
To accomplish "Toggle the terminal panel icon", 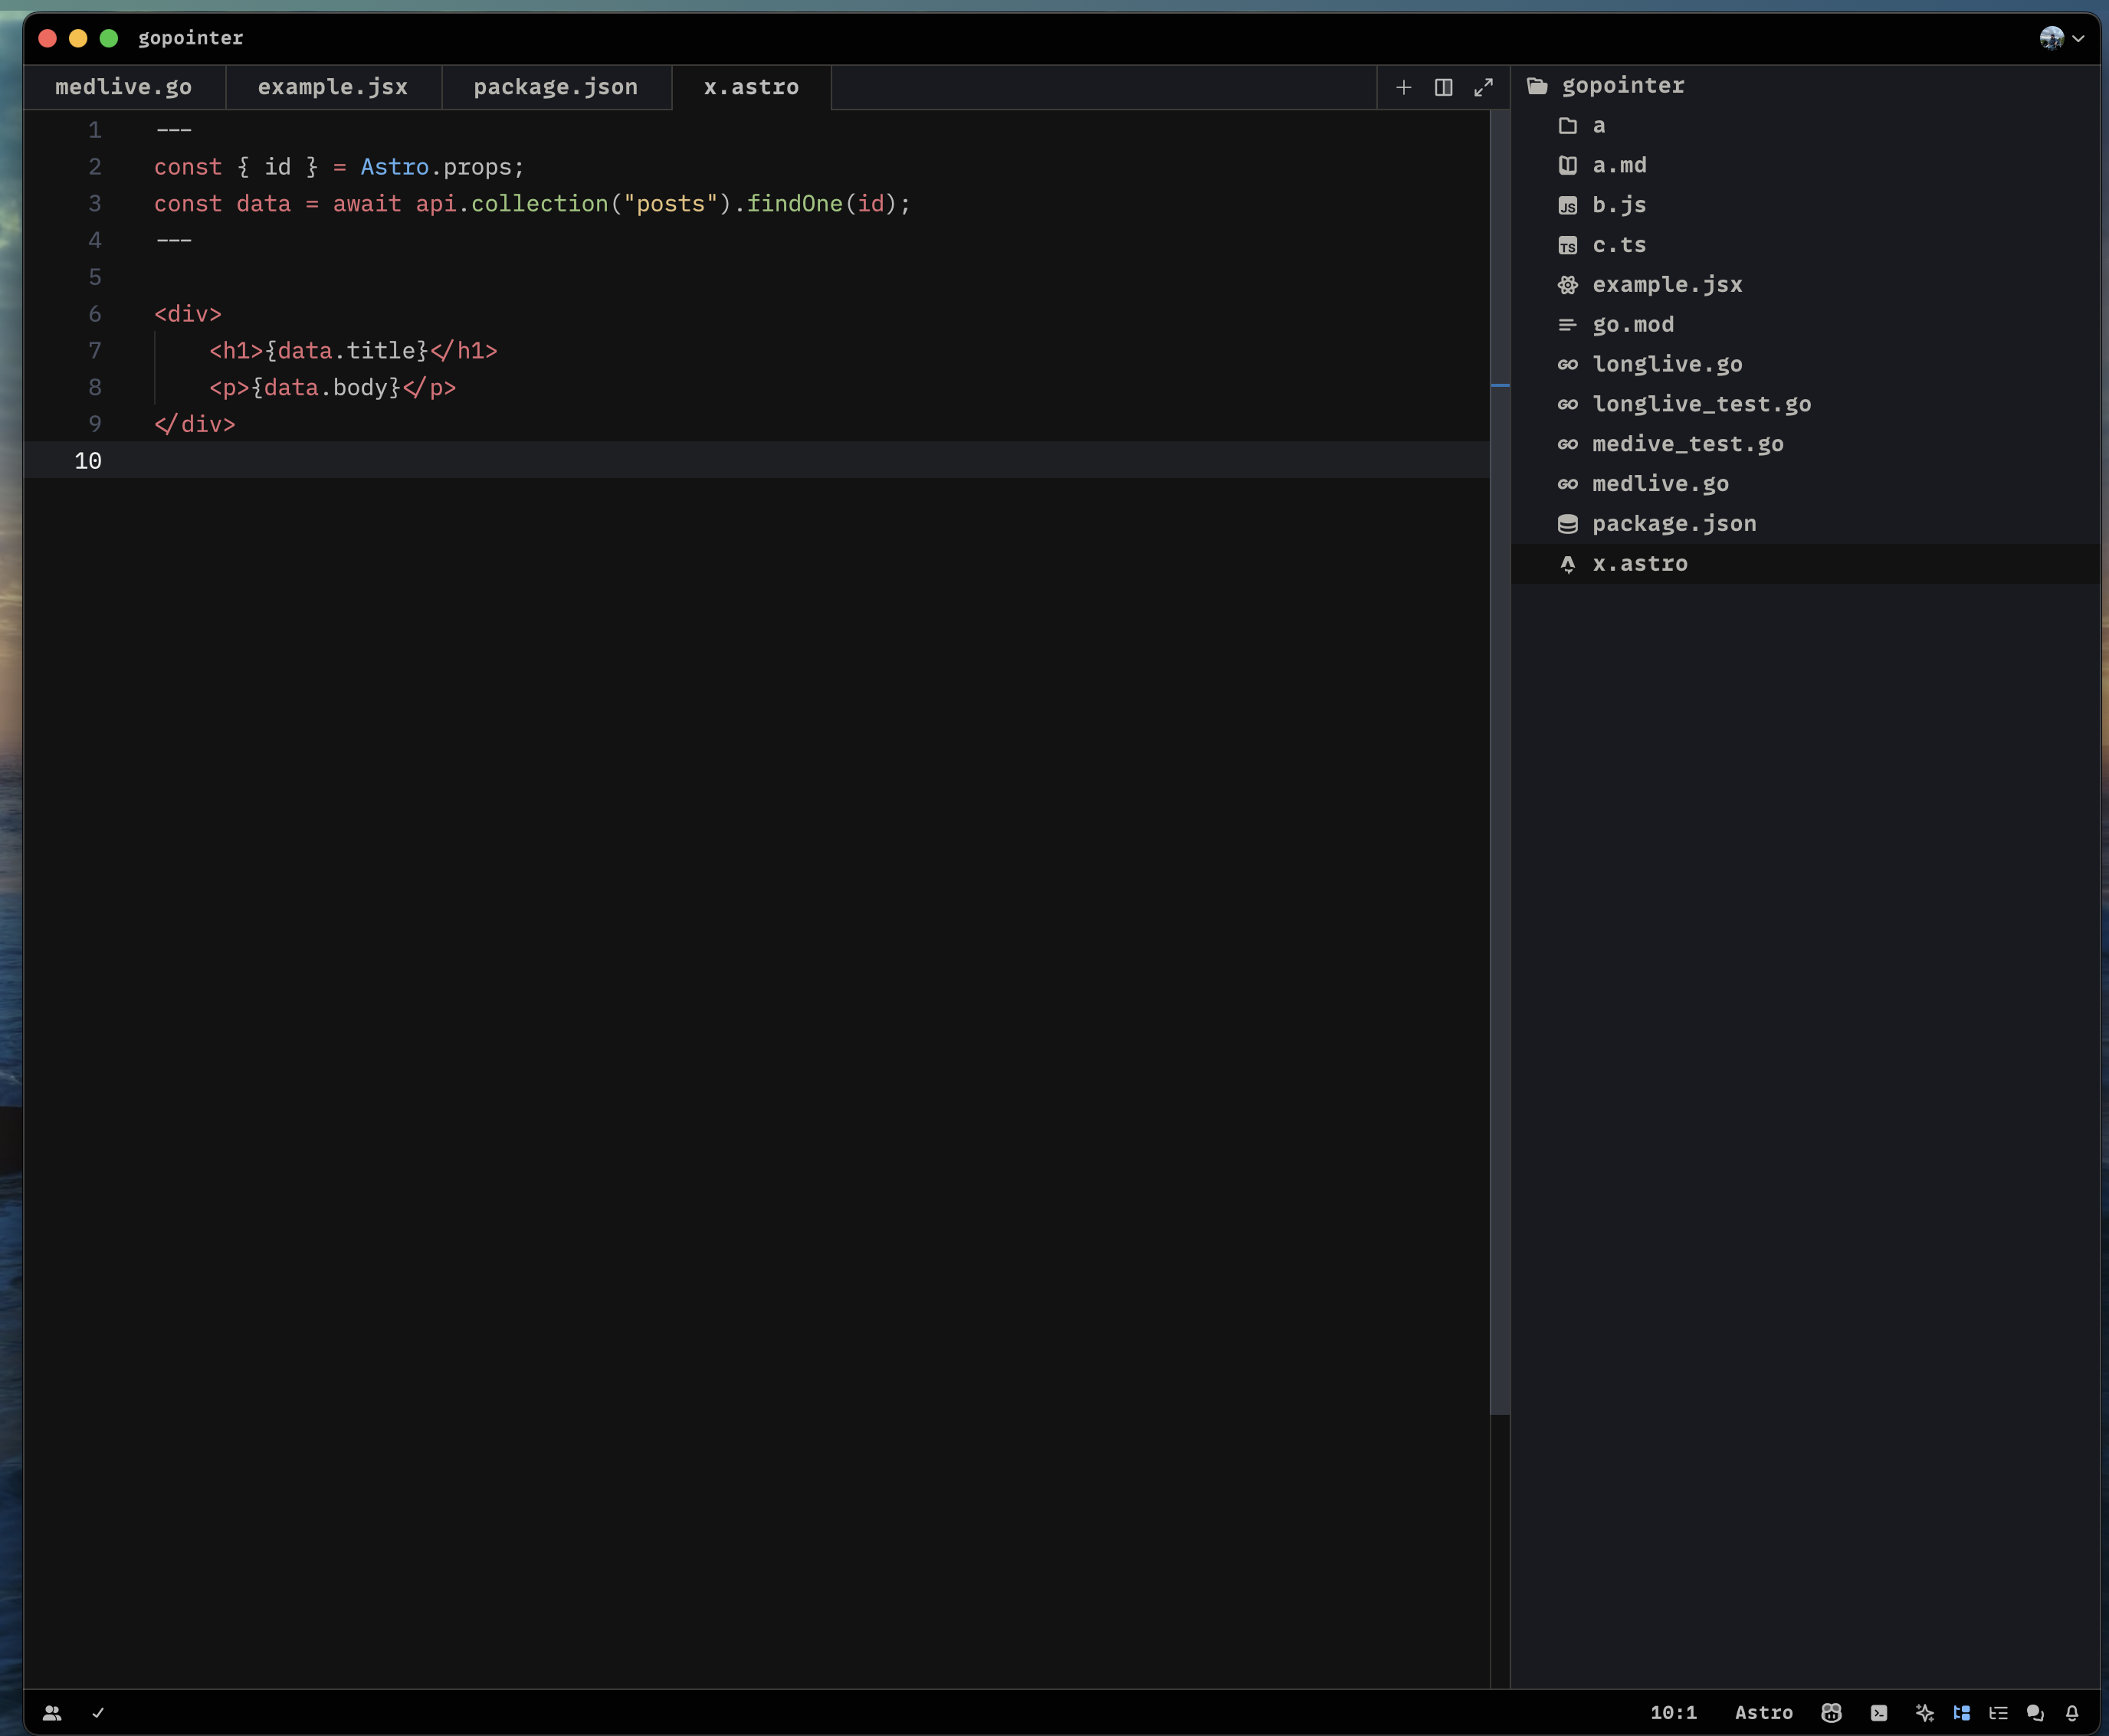I will [x=1879, y=1713].
